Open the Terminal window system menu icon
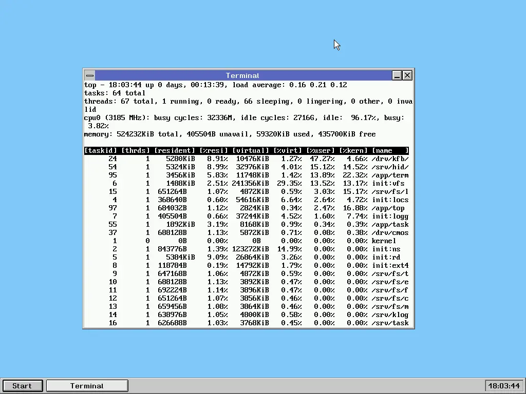 click(x=89, y=75)
